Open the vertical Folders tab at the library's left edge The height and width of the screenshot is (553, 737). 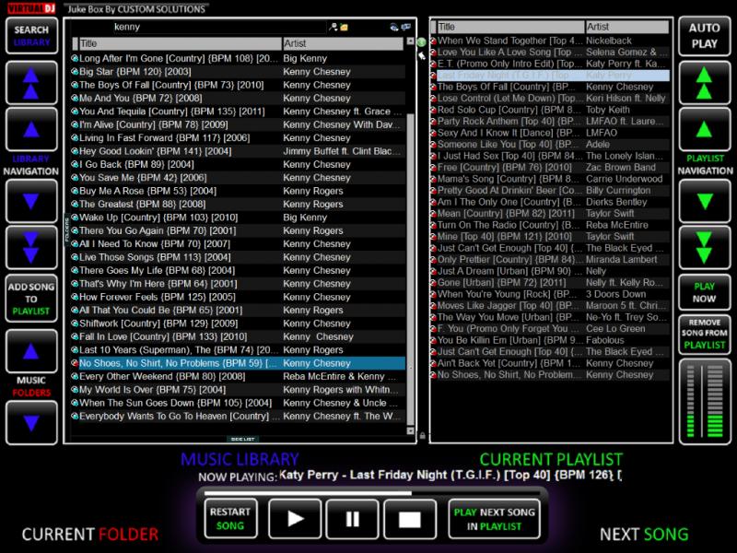pyautogui.click(x=66, y=230)
